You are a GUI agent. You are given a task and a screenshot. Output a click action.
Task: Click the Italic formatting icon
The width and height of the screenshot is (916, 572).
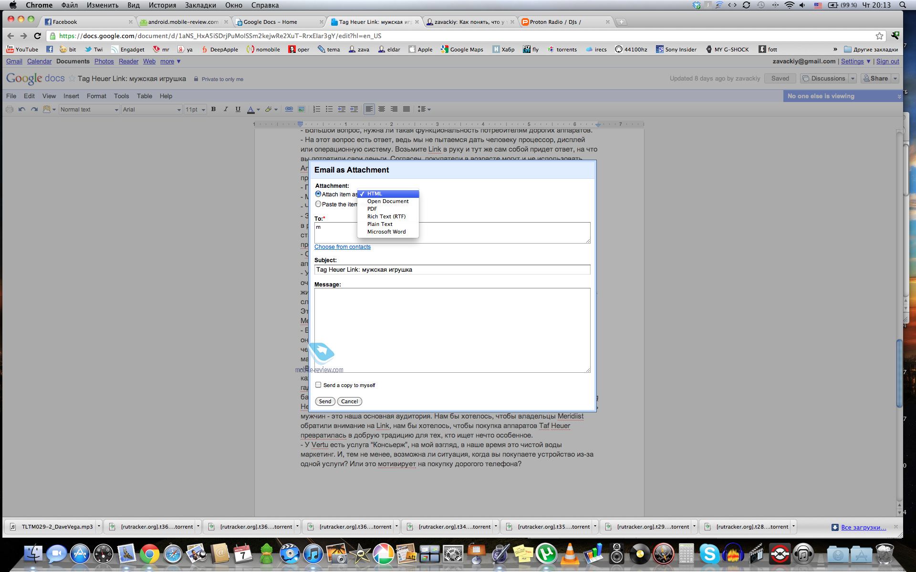click(x=226, y=109)
